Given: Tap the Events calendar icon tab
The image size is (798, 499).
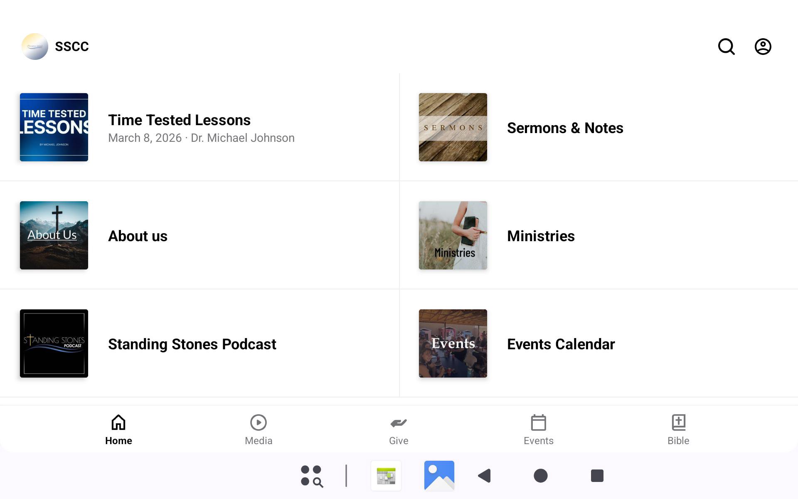Looking at the screenshot, I should (538, 423).
